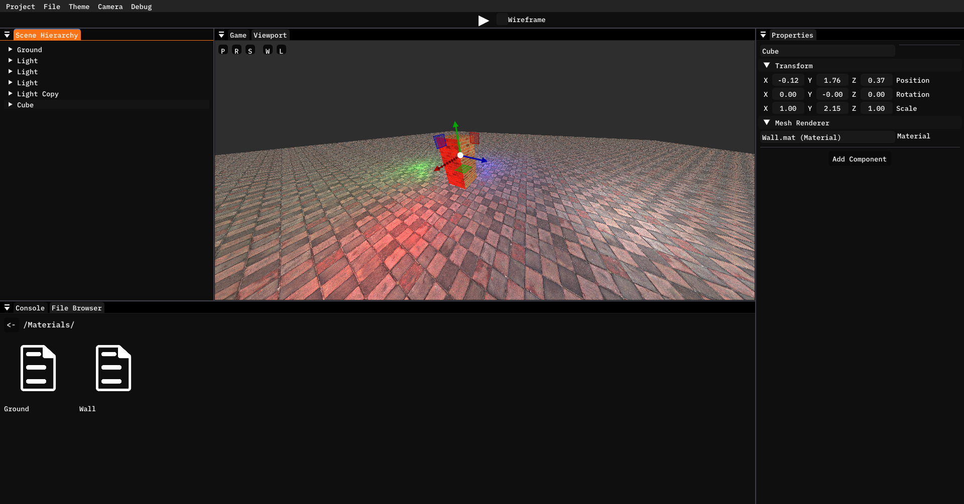The height and width of the screenshot is (504, 964).
Task: Enable the Wireframe checkbox
Action: [x=501, y=20]
